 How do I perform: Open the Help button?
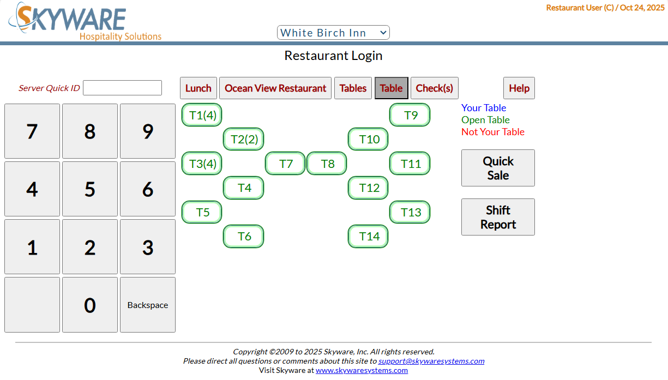point(519,88)
